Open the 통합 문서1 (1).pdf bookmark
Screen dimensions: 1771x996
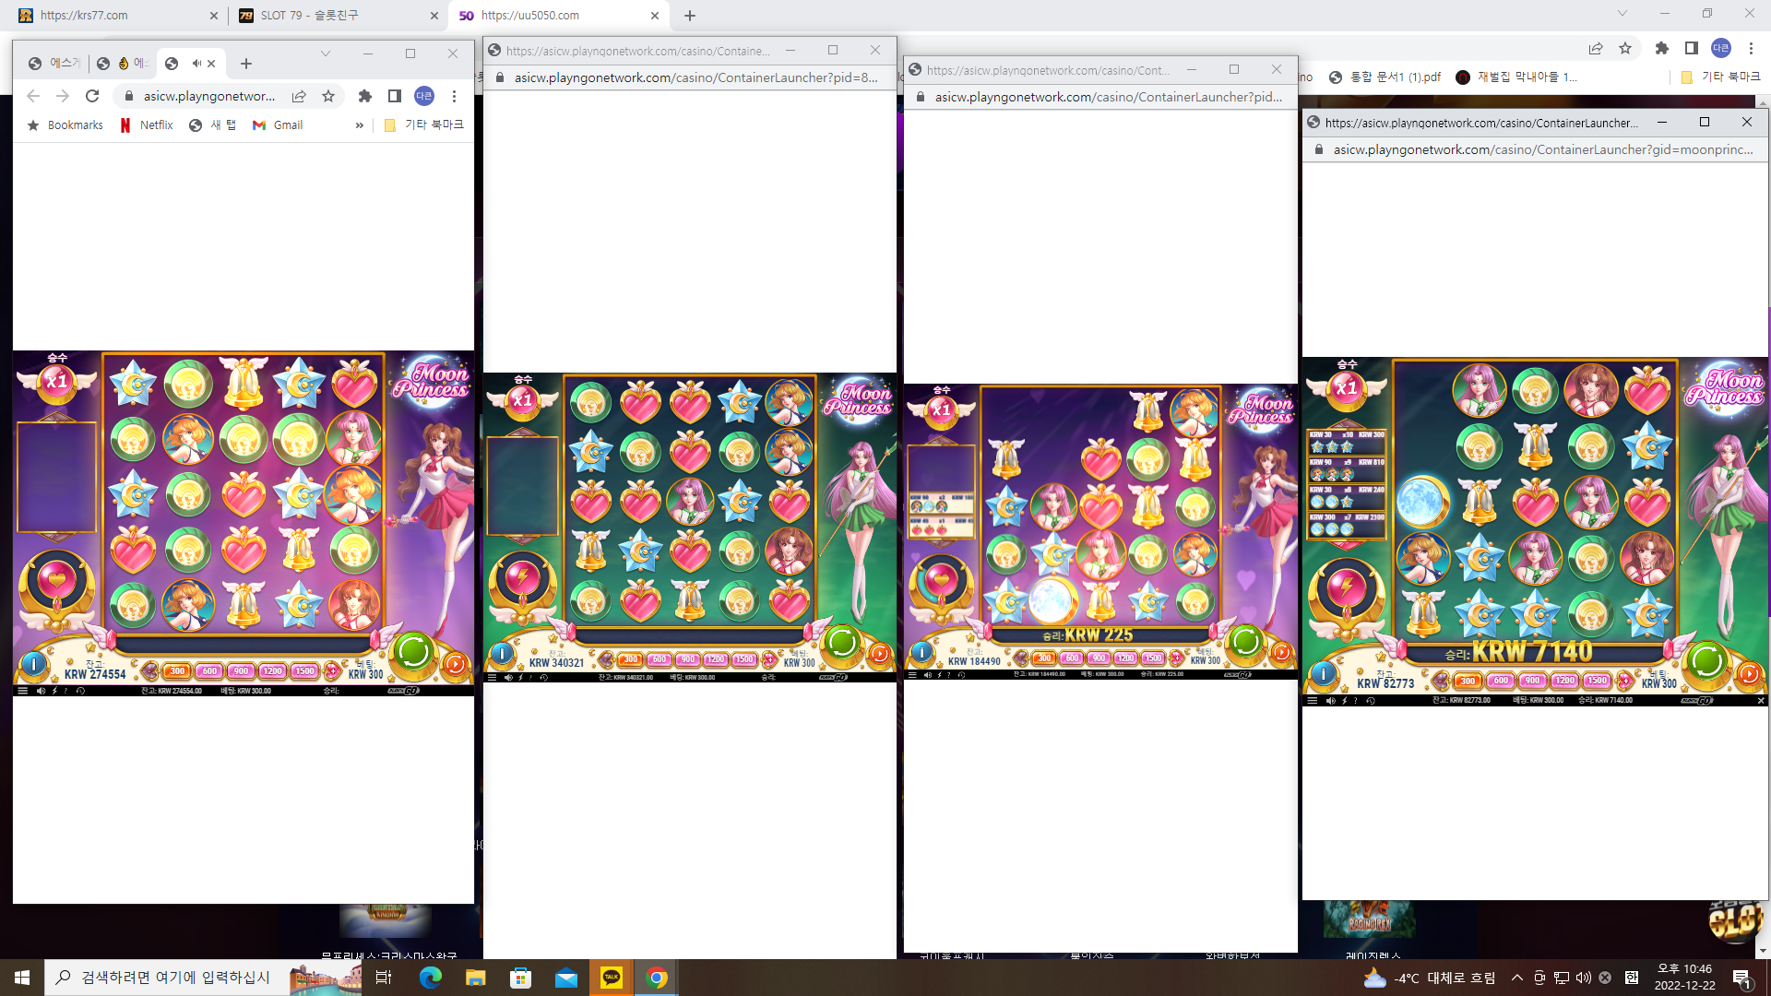pos(1385,77)
